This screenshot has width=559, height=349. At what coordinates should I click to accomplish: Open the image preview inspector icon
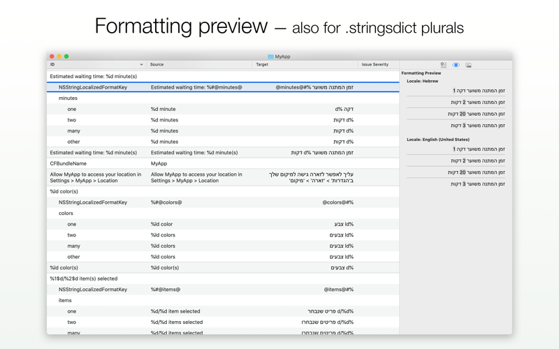(469, 65)
